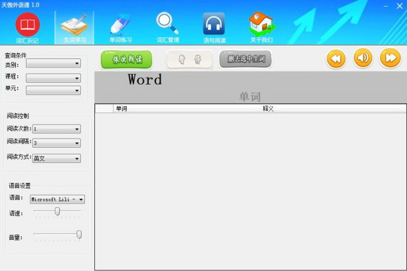Click the 删去选中生词 button
The image size is (407, 271).
(245, 59)
